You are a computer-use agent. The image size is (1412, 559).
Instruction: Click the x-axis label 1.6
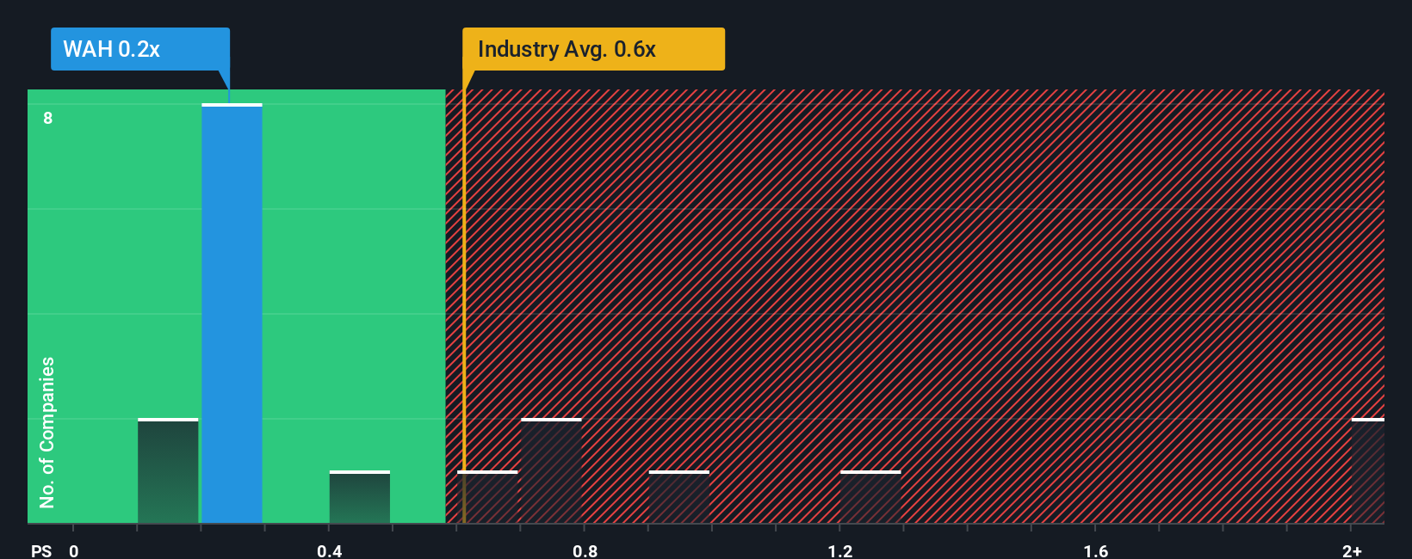click(x=1095, y=550)
